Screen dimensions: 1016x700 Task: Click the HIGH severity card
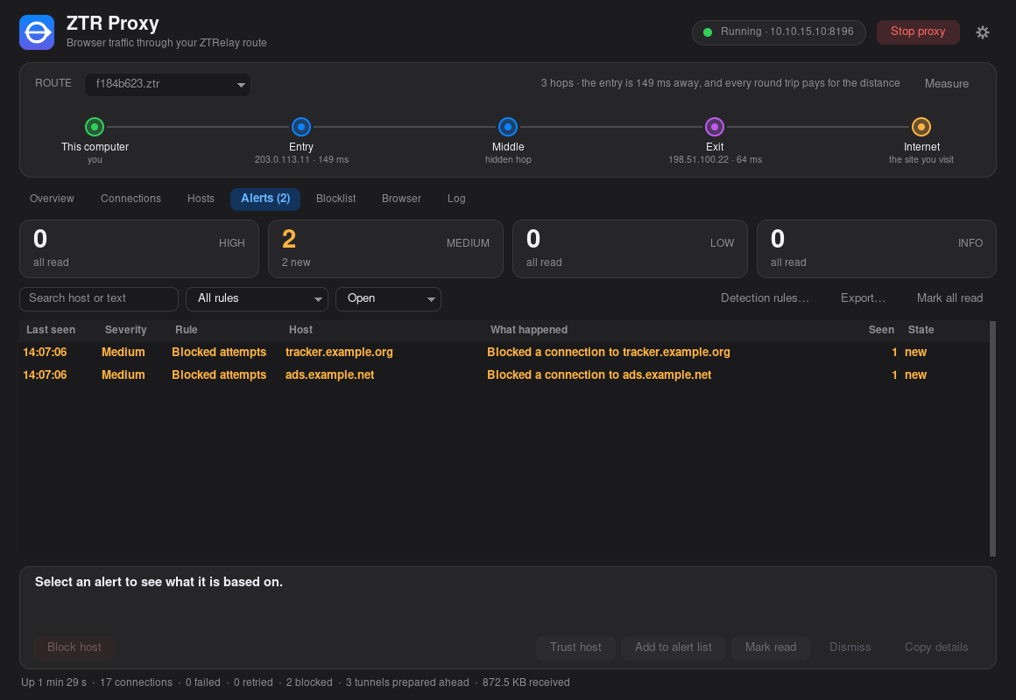(139, 249)
